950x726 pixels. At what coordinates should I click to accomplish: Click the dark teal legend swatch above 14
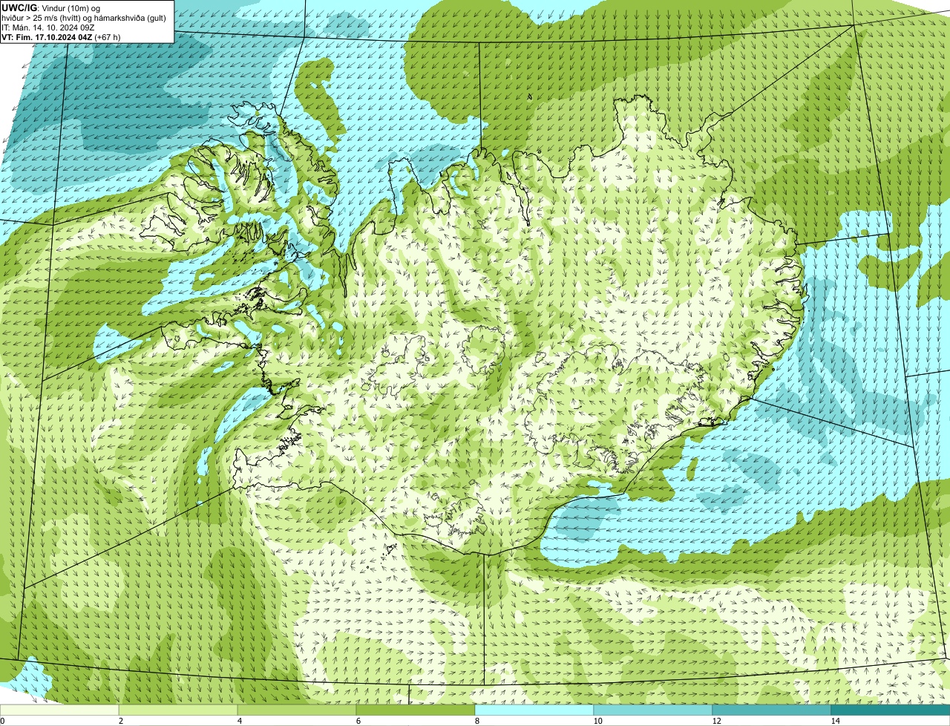point(891,710)
